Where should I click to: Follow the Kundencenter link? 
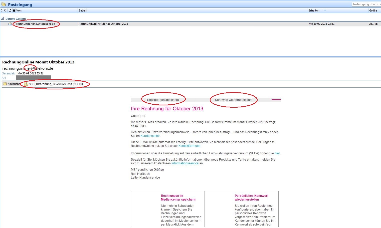pos(150,136)
